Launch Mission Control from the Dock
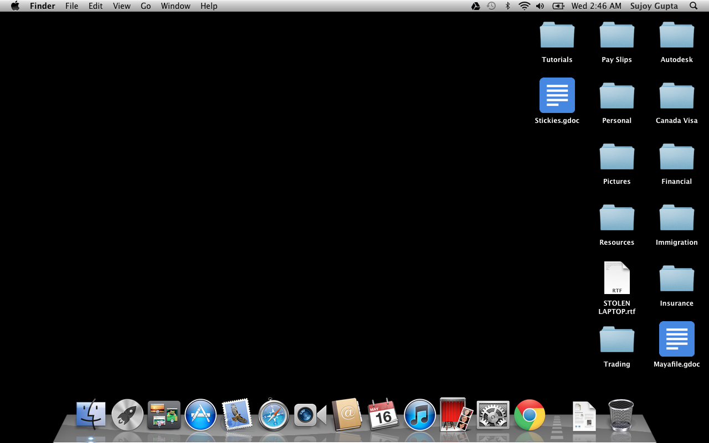 click(x=164, y=415)
